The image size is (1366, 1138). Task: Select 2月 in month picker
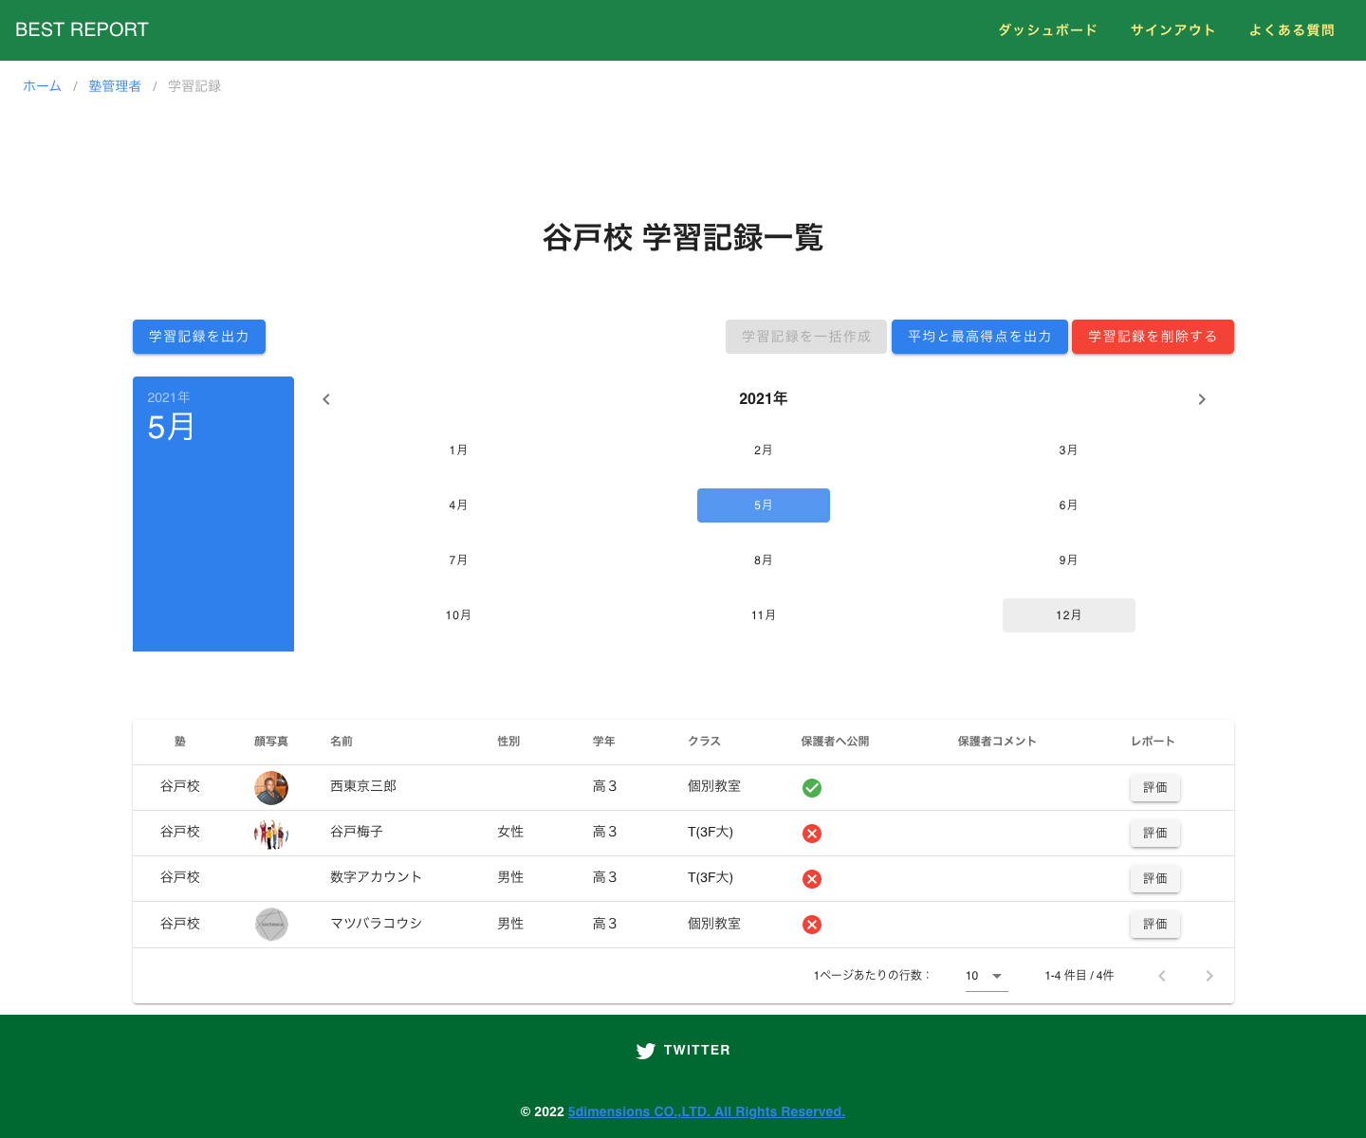(764, 450)
